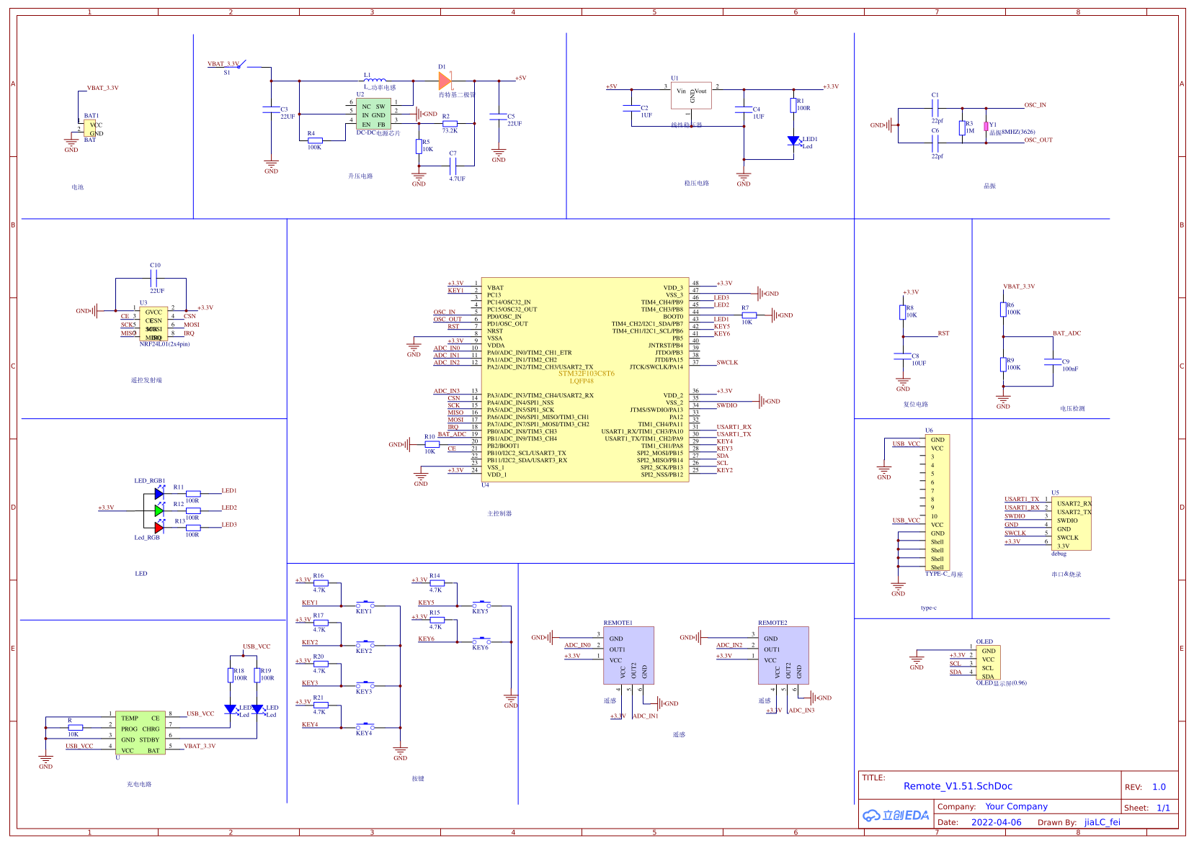Click the OLED display connector symbol
This screenshot has width=1194, height=843.
tap(988, 663)
